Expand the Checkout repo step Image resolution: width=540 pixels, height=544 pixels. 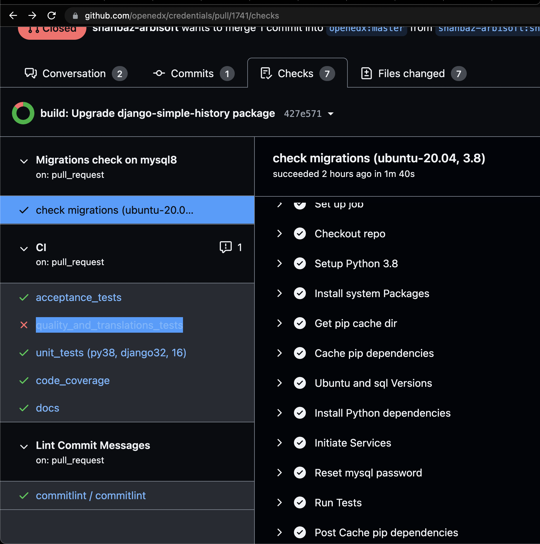[x=280, y=233]
